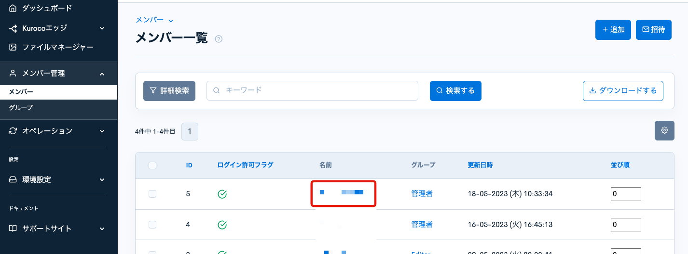Open 管理者 group link in row ID 5
Image resolution: width=688 pixels, height=254 pixels.
[x=422, y=194]
